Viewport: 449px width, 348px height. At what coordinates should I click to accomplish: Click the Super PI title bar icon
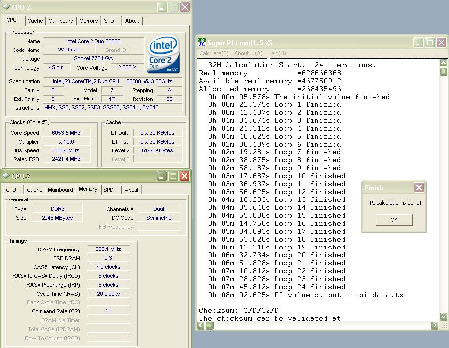[202, 42]
